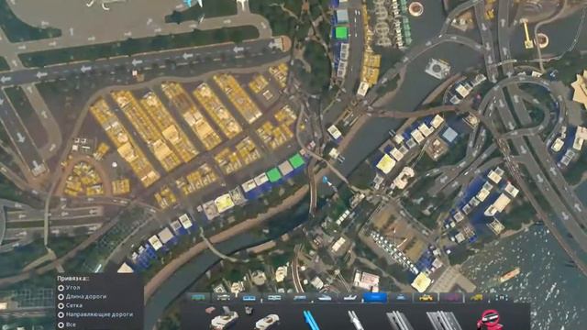Select the Длина дороги snapping option

tap(61, 297)
